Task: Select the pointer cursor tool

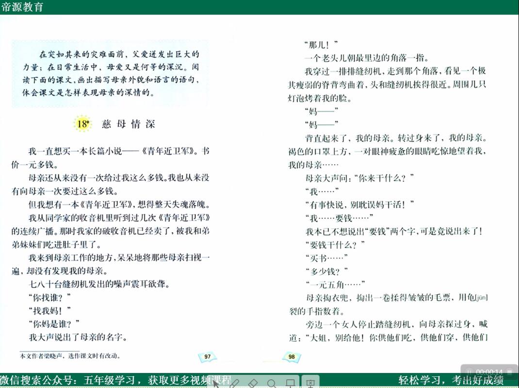Action: pos(216,384)
